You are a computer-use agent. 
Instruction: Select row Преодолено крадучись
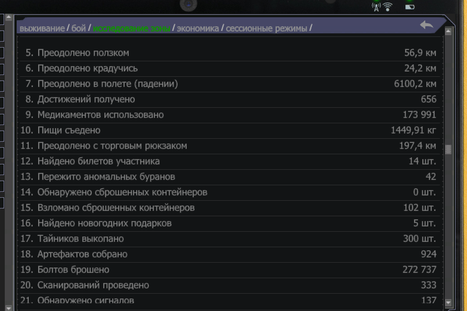230,69
